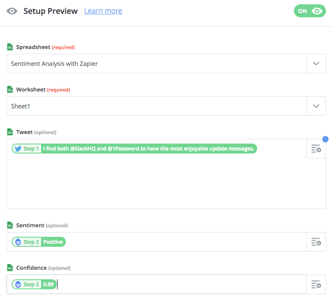Insert a field into Confidence
This screenshot has width=332, height=301.
coord(316,285)
